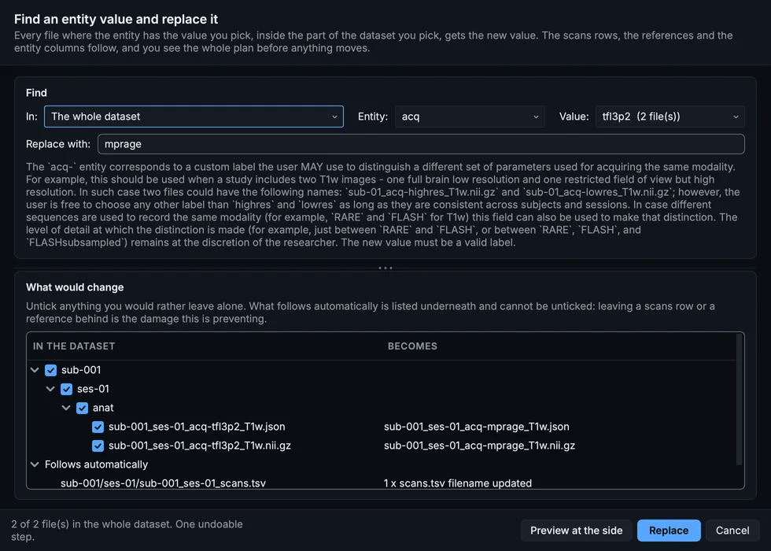The height and width of the screenshot is (551, 771).
Task: Collapse the anat folder node
Action: (x=66, y=408)
